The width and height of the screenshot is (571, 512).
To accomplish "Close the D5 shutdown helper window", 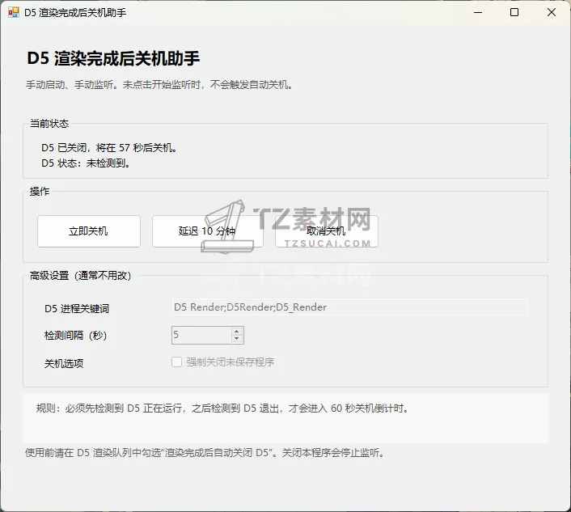I will point(552,12).
